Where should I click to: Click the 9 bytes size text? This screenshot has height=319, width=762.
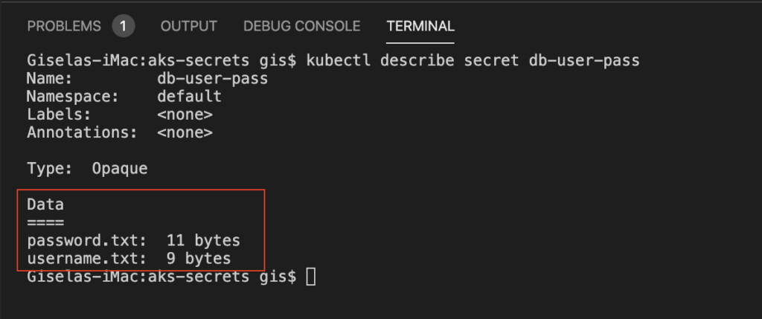199,258
